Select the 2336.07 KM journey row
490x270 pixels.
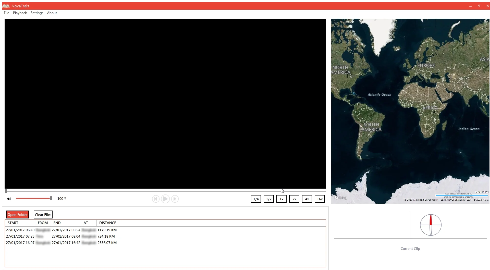tap(61, 243)
